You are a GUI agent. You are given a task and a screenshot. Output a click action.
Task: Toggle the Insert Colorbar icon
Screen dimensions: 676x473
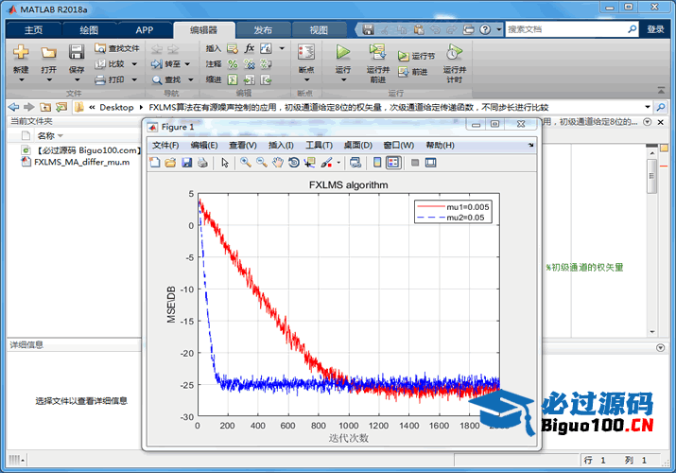377,163
